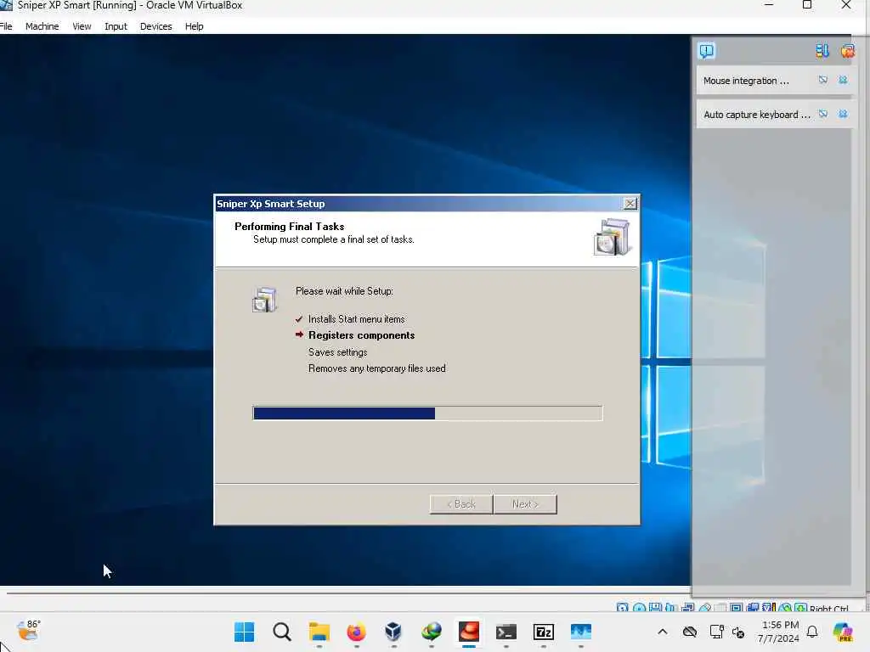Click the Right Ctrl host key indicator
Image resolution: width=870 pixels, height=652 pixels.
click(x=829, y=608)
